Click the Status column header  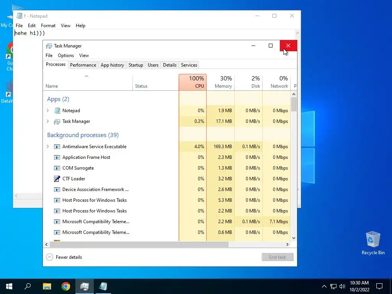[156, 82]
